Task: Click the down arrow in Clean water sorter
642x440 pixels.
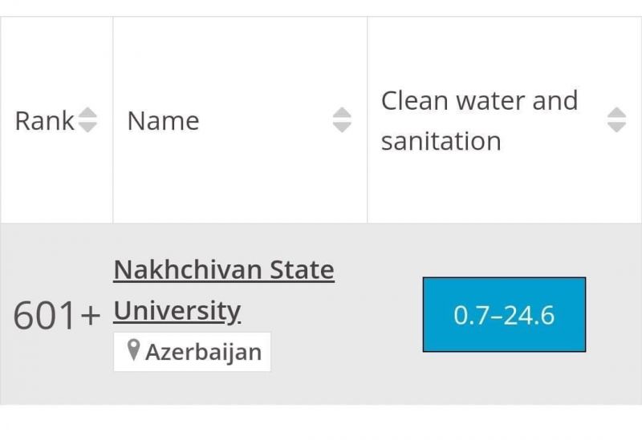Action: point(616,127)
